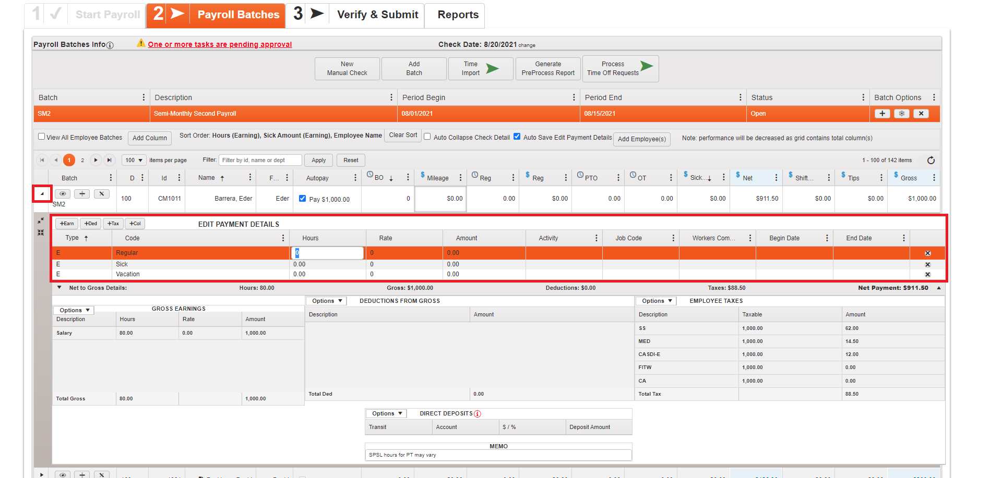This screenshot has height=478, width=990.
Task: Click the Apply filter button
Action: pos(318,160)
